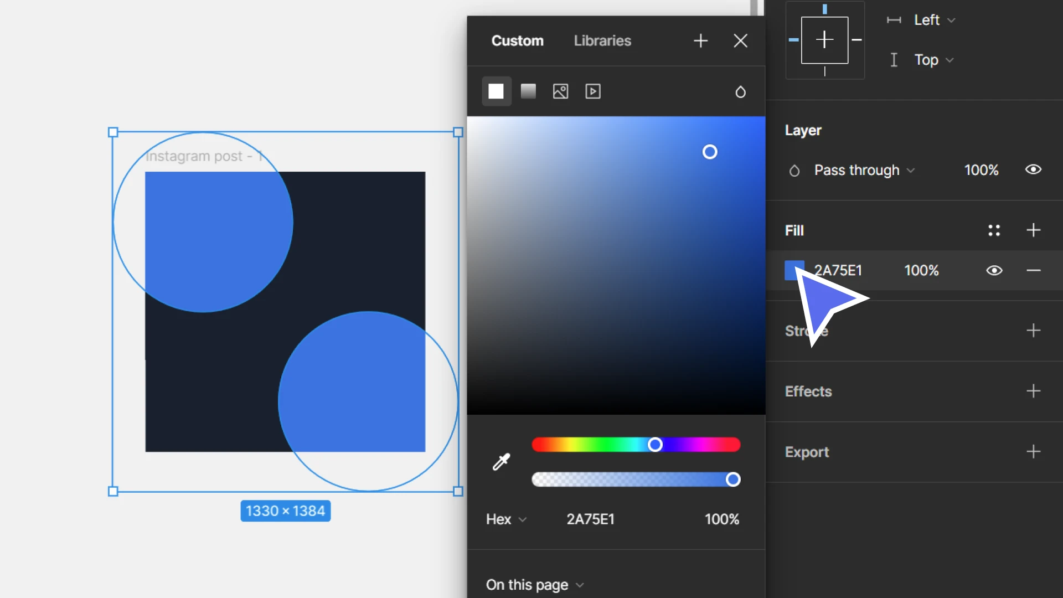1063x598 pixels.
Task: Open the layer blend mode droplet icon
Action: coord(794,170)
